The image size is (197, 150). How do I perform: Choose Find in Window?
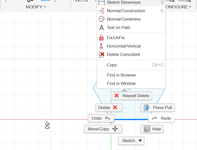[131, 83]
